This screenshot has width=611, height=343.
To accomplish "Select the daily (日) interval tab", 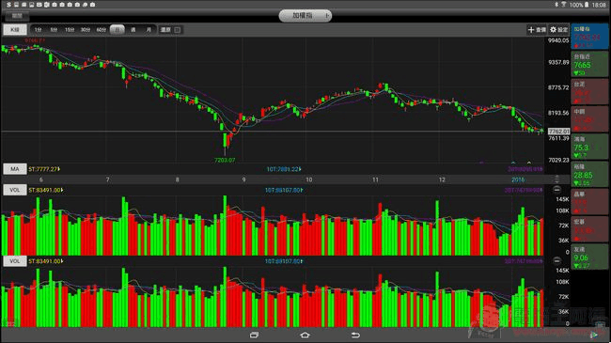I will tap(117, 30).
